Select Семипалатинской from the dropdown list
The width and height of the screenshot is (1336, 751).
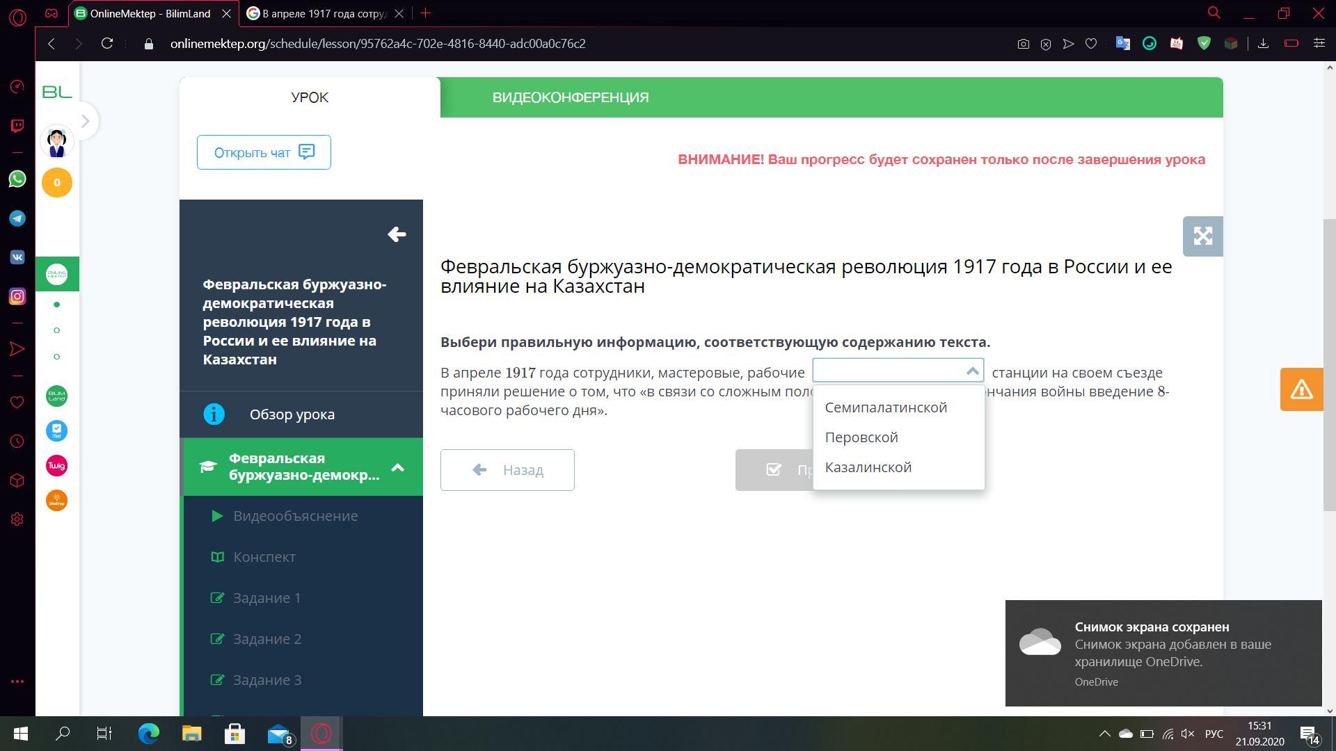click(x=886, y=407)
